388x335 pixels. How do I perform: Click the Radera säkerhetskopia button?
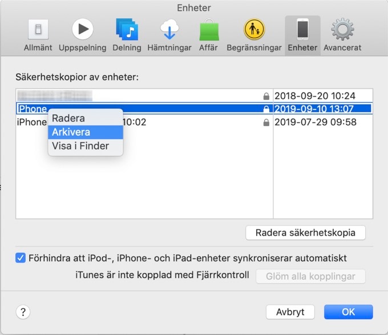(x=305, y=233)
